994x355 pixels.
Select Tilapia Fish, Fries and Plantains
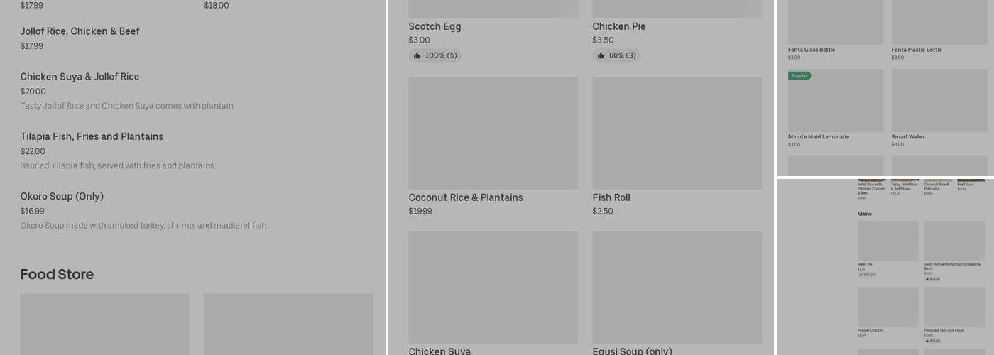point(92,136)
